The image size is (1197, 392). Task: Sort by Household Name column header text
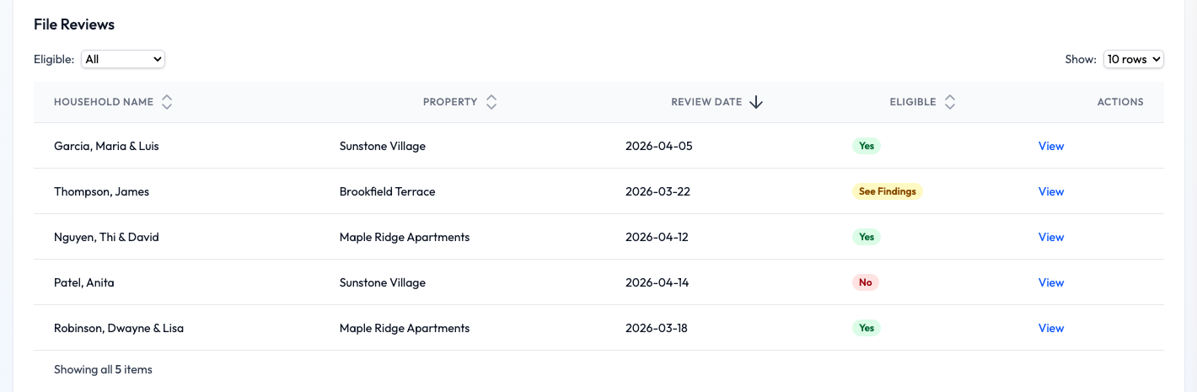[x=104, y=102]
